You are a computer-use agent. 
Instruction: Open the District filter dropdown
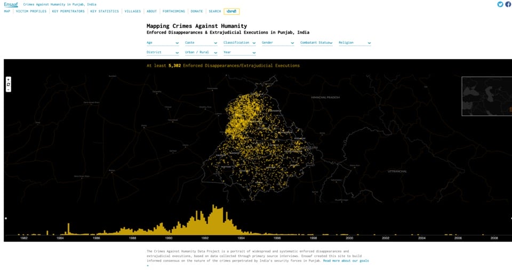pos(163,52)
